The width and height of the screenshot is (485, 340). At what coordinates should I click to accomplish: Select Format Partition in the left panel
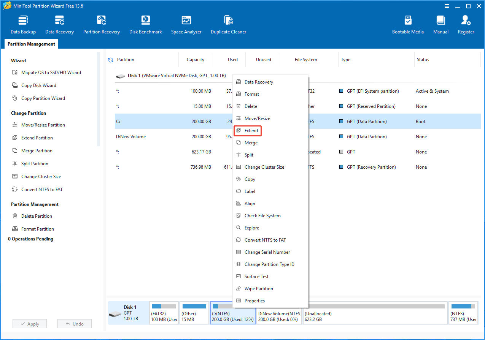tap(33, 229)
